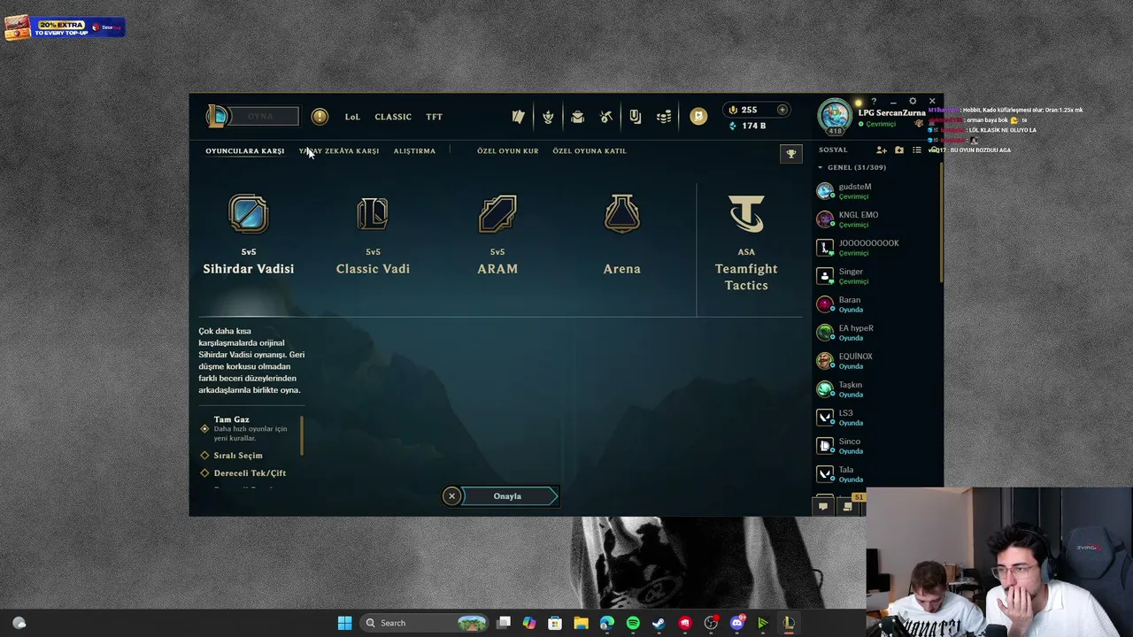Open the gold pass icon
The width and height of the screenshot is (1133, 637).
[x=698, y=116]
